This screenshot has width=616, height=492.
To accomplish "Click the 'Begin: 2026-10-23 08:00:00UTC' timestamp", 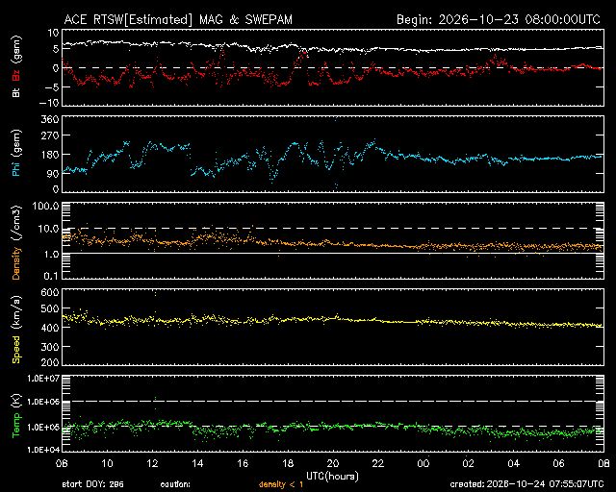I will coord(499,19).
